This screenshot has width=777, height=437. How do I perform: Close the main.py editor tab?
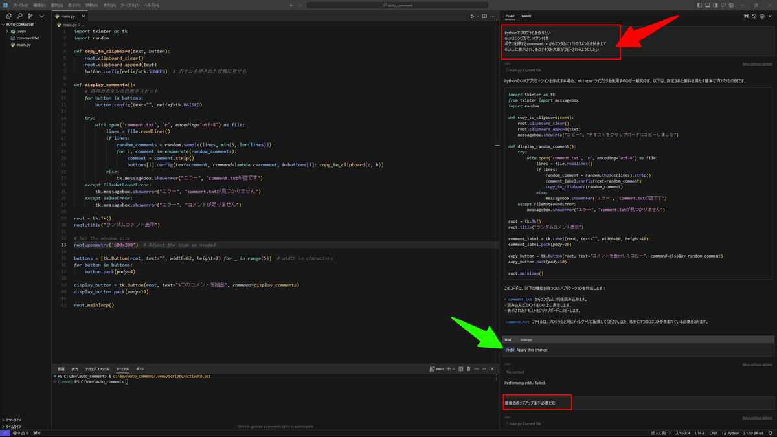pyautogui.click(x=82, y=16)
